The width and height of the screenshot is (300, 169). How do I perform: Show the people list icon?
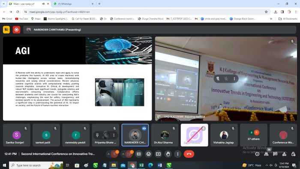click(266, 154)
